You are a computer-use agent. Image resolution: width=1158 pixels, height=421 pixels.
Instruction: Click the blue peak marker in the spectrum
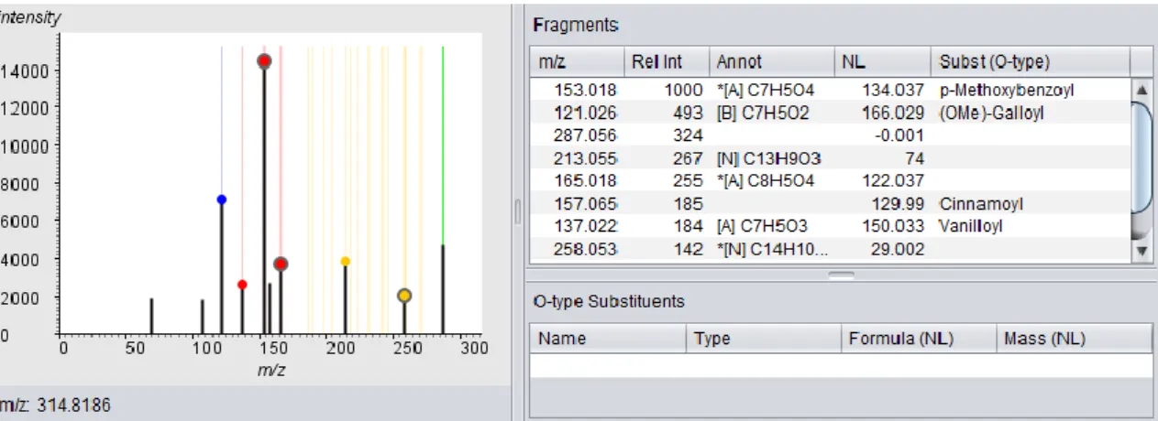pyautogui.click(x=221, y=200)
